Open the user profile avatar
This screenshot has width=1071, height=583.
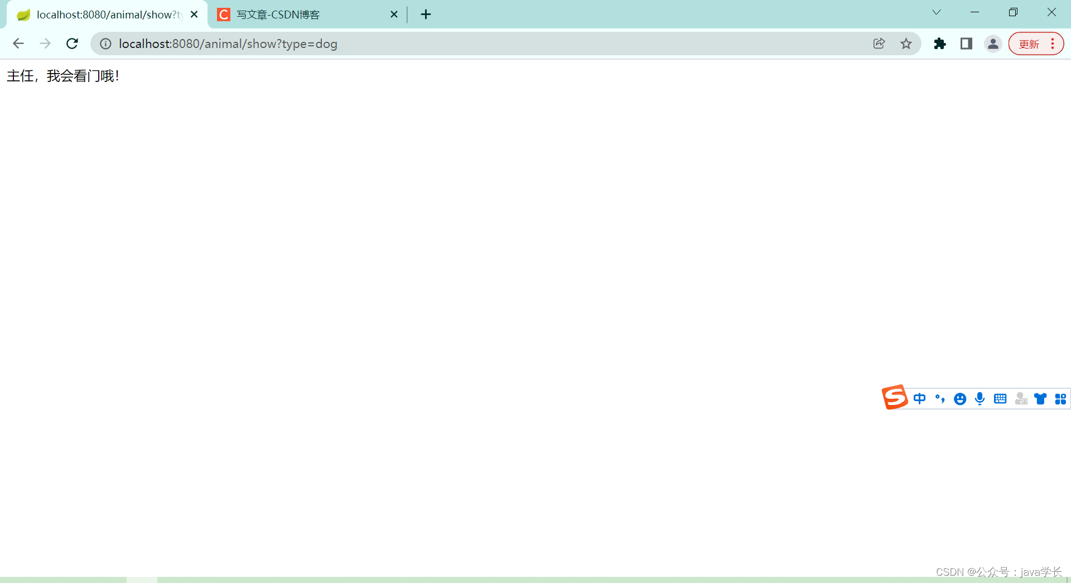coord(993,44)
